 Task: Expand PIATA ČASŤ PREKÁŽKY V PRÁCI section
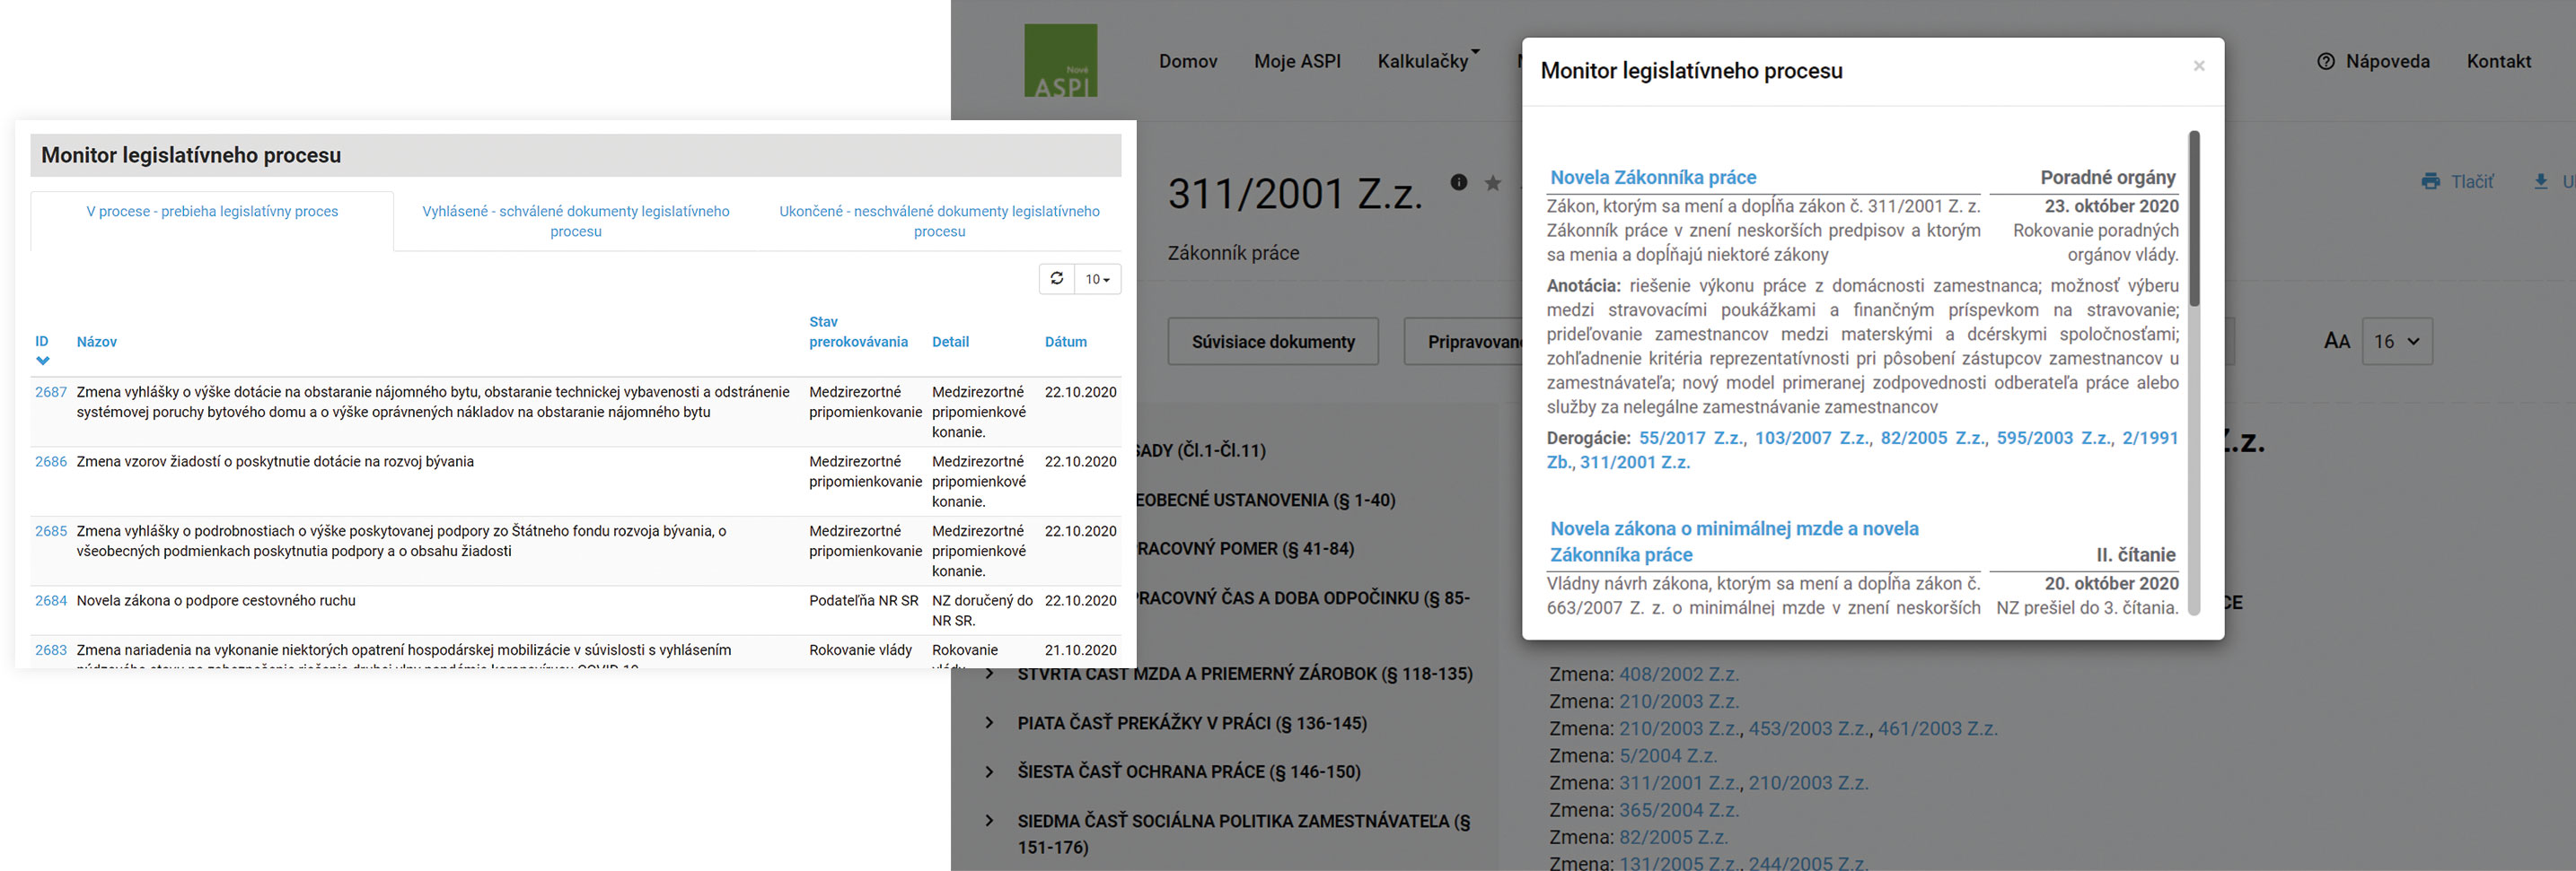[x=989, y=722]
